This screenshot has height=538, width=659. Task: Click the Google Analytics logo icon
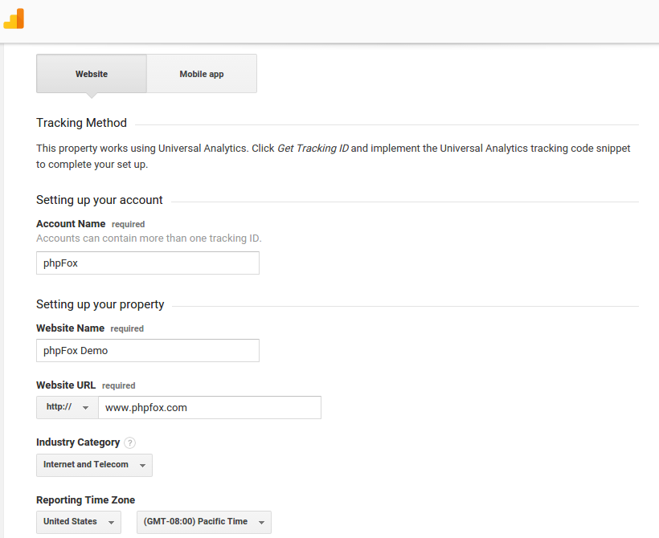(14, 18)
